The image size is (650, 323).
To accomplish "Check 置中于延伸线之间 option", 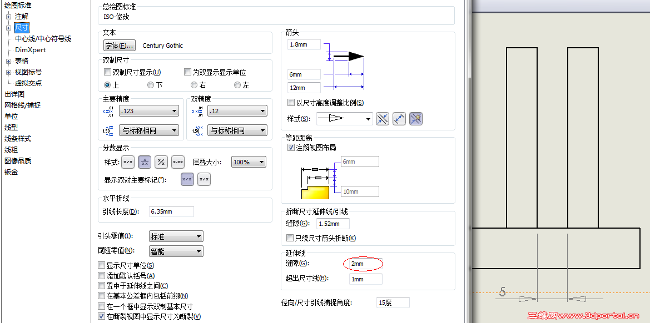I will pos(101,286).
